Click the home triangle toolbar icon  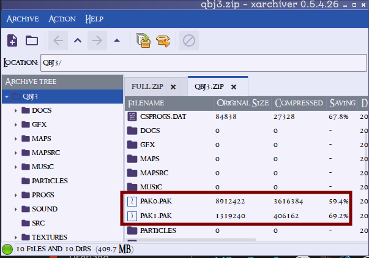click(x=116, y=41)
